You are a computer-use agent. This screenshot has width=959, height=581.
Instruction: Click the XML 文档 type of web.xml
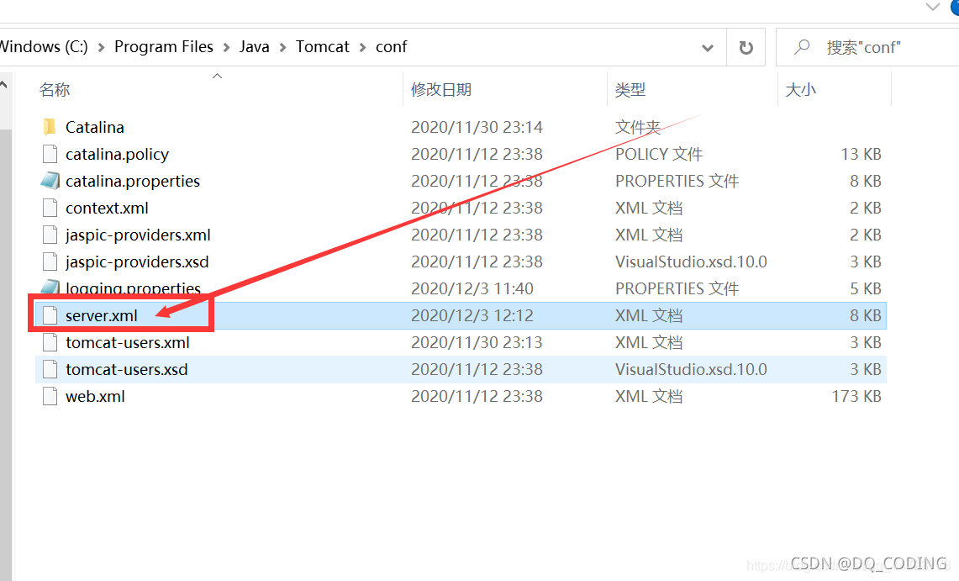pos(649,396)
